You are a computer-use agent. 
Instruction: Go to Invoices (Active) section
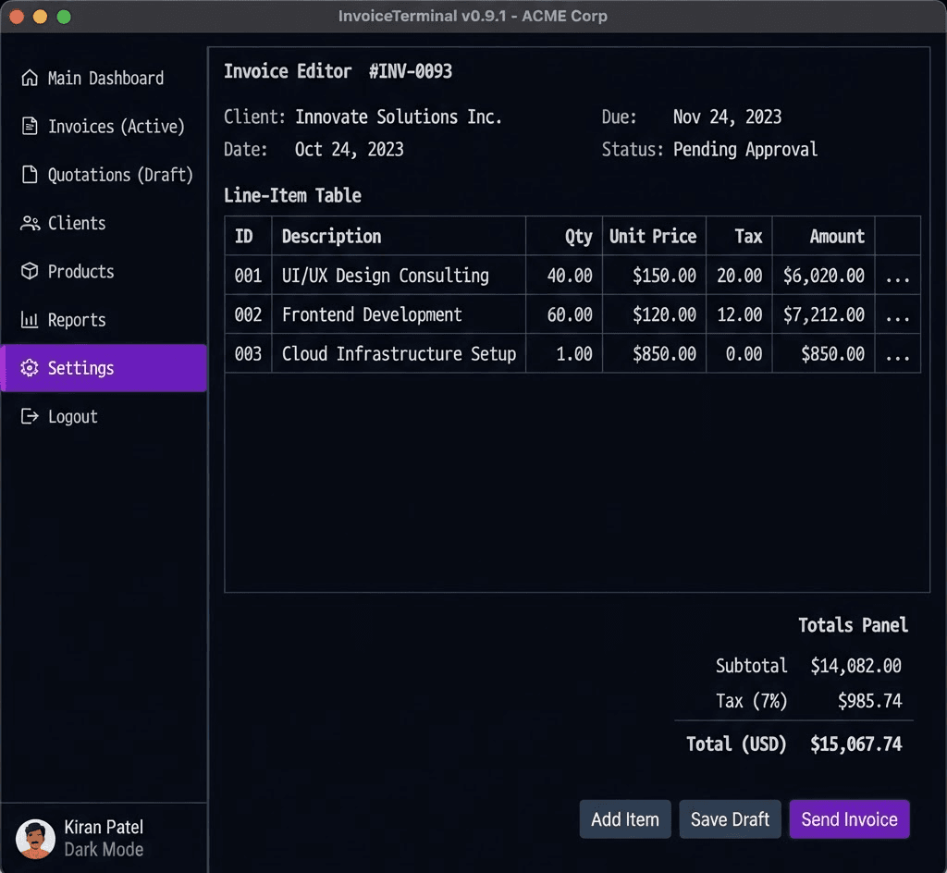point(116,126)
